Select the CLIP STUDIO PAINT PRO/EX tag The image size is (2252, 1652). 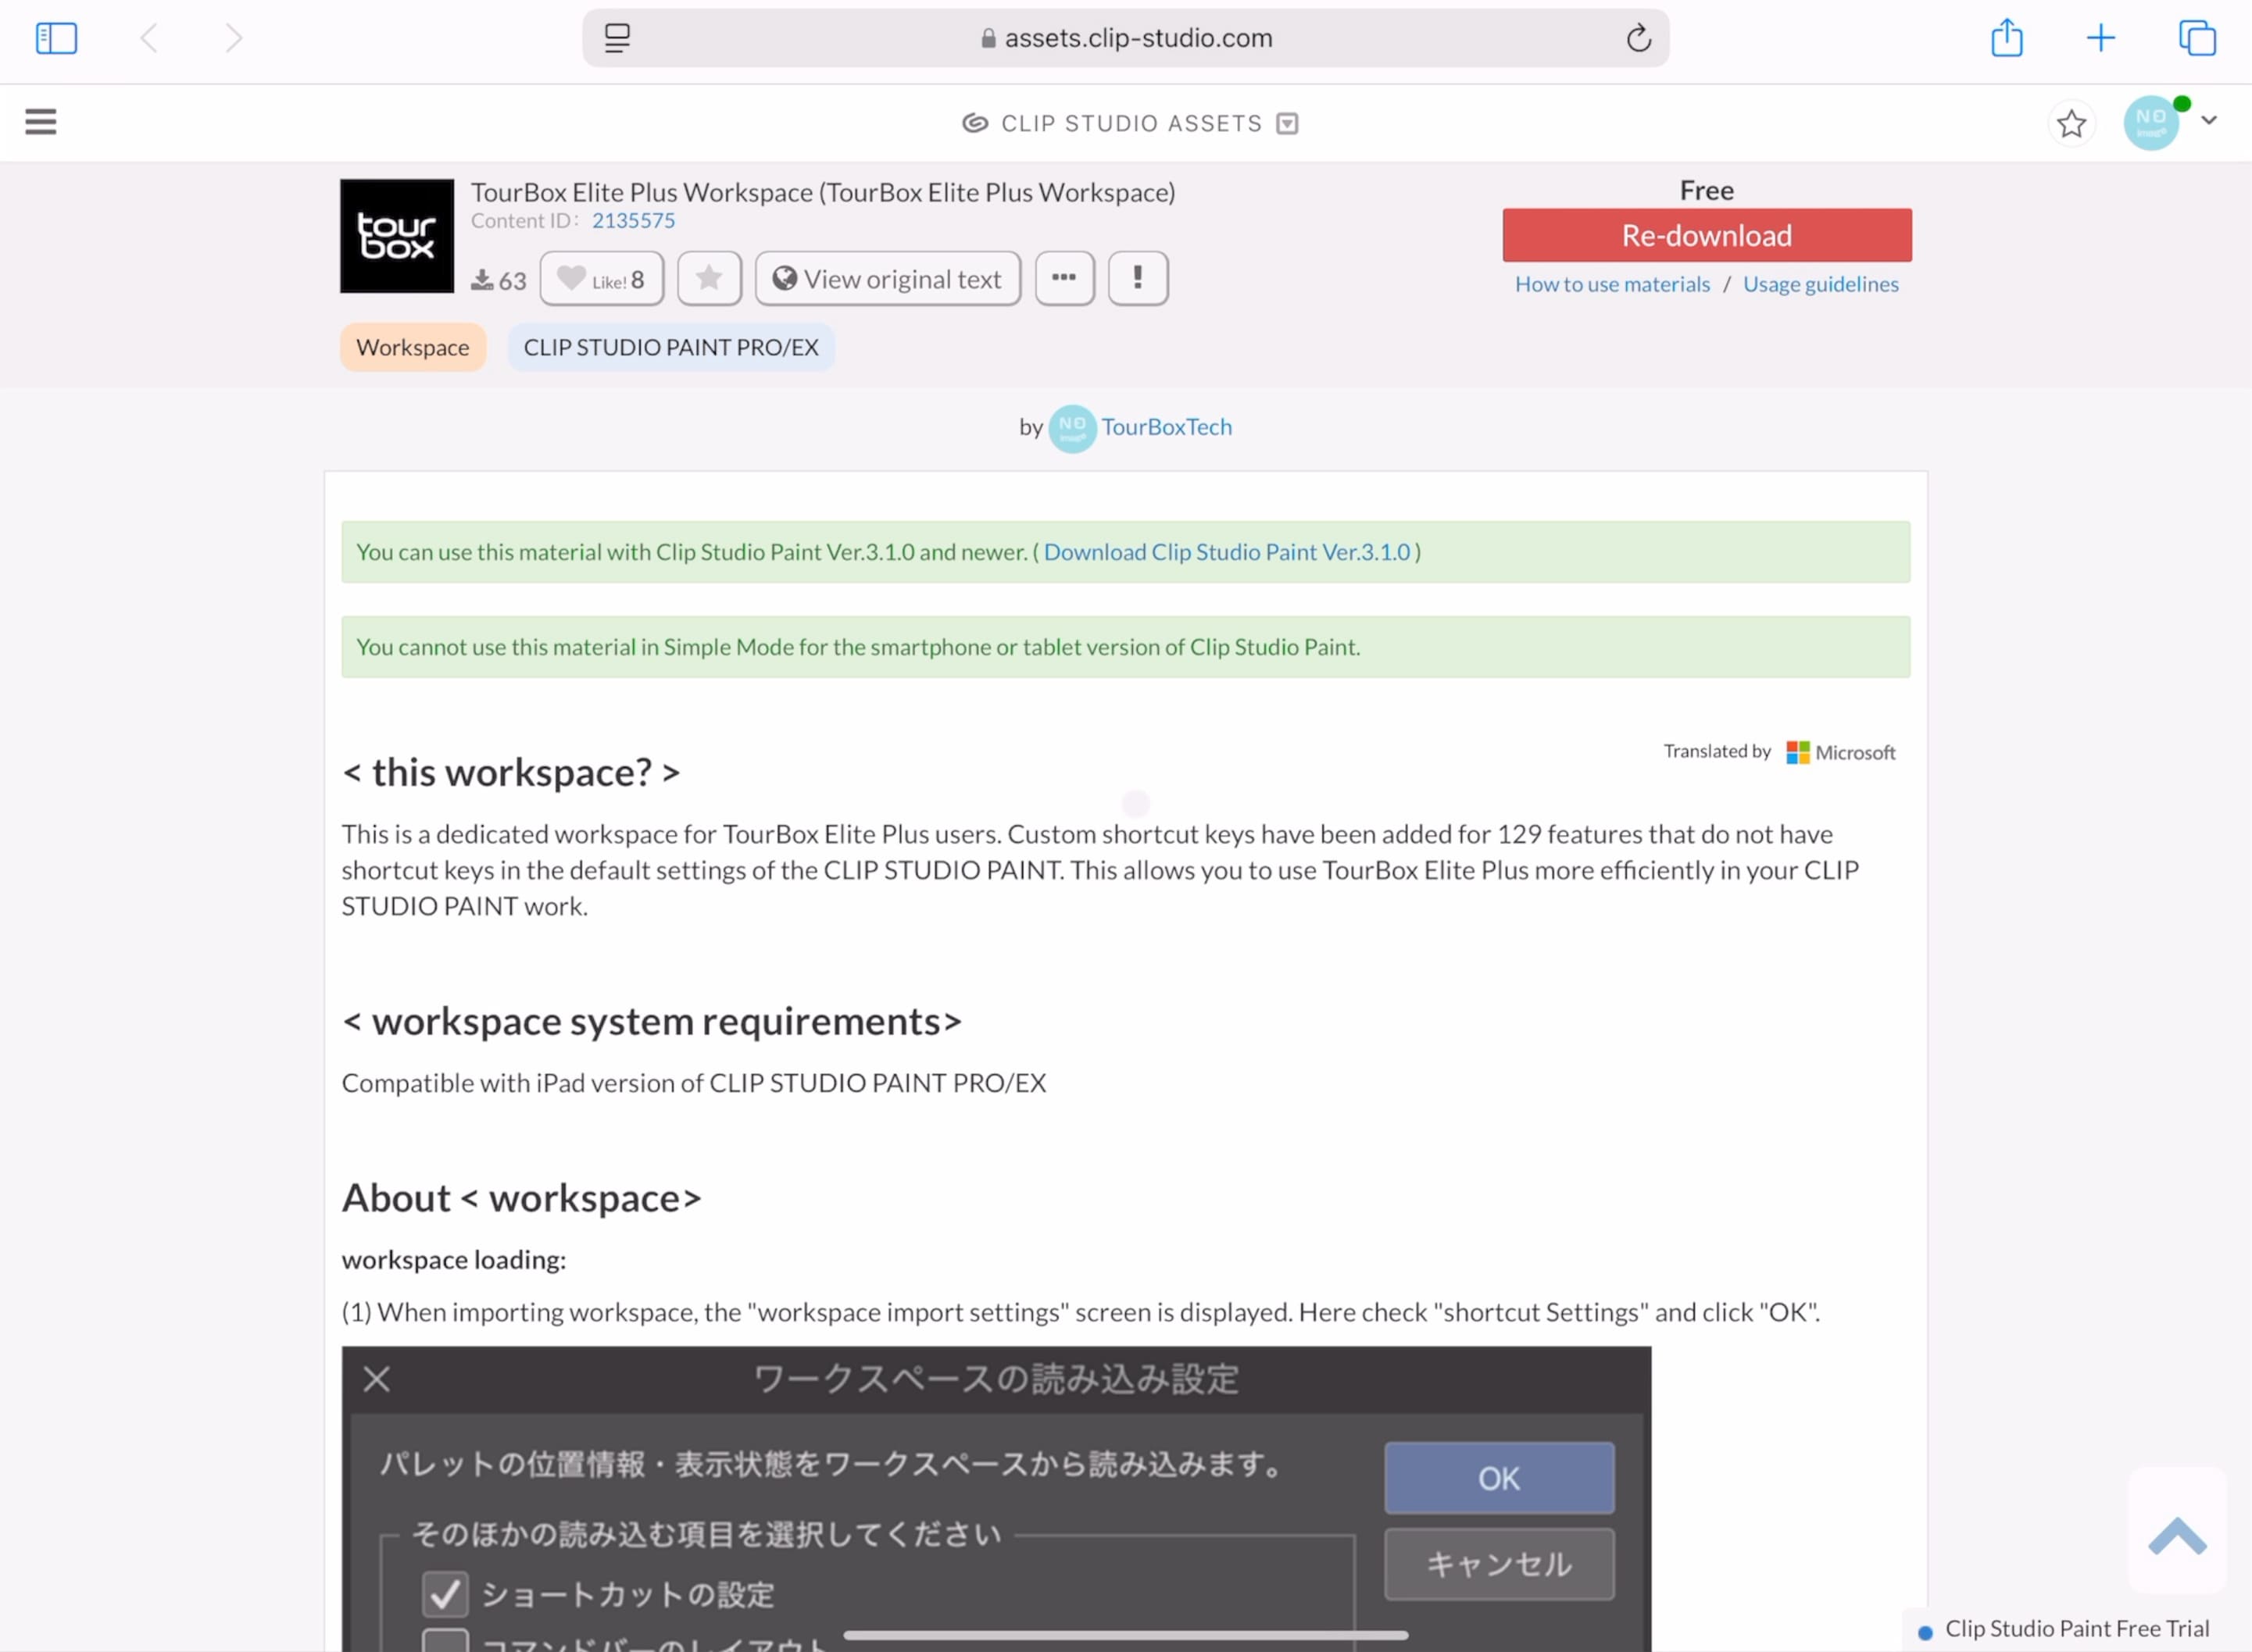670,347
